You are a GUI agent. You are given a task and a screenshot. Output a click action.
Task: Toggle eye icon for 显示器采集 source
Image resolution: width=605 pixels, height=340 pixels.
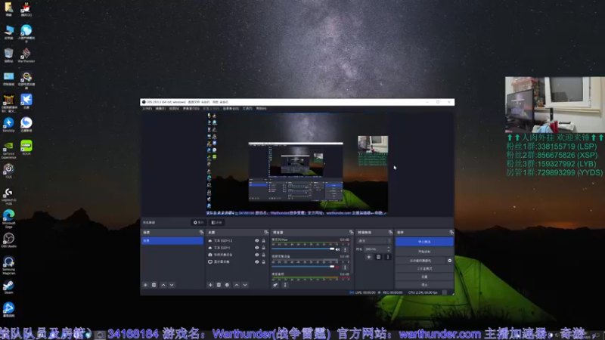(x=256, y=261)
